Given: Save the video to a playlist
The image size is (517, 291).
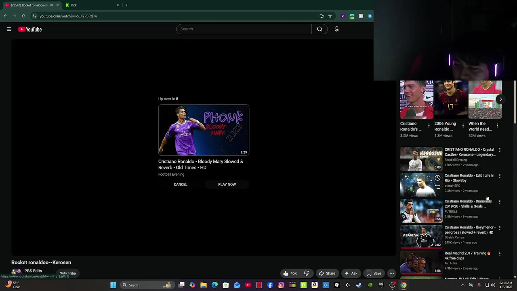Looking at the screenshot, I should click(374, 273).
